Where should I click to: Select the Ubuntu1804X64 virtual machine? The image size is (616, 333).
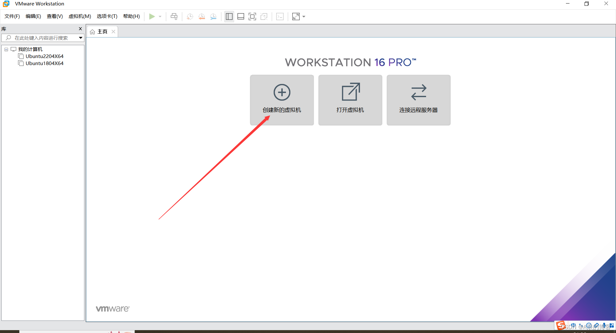coord(45,63)
